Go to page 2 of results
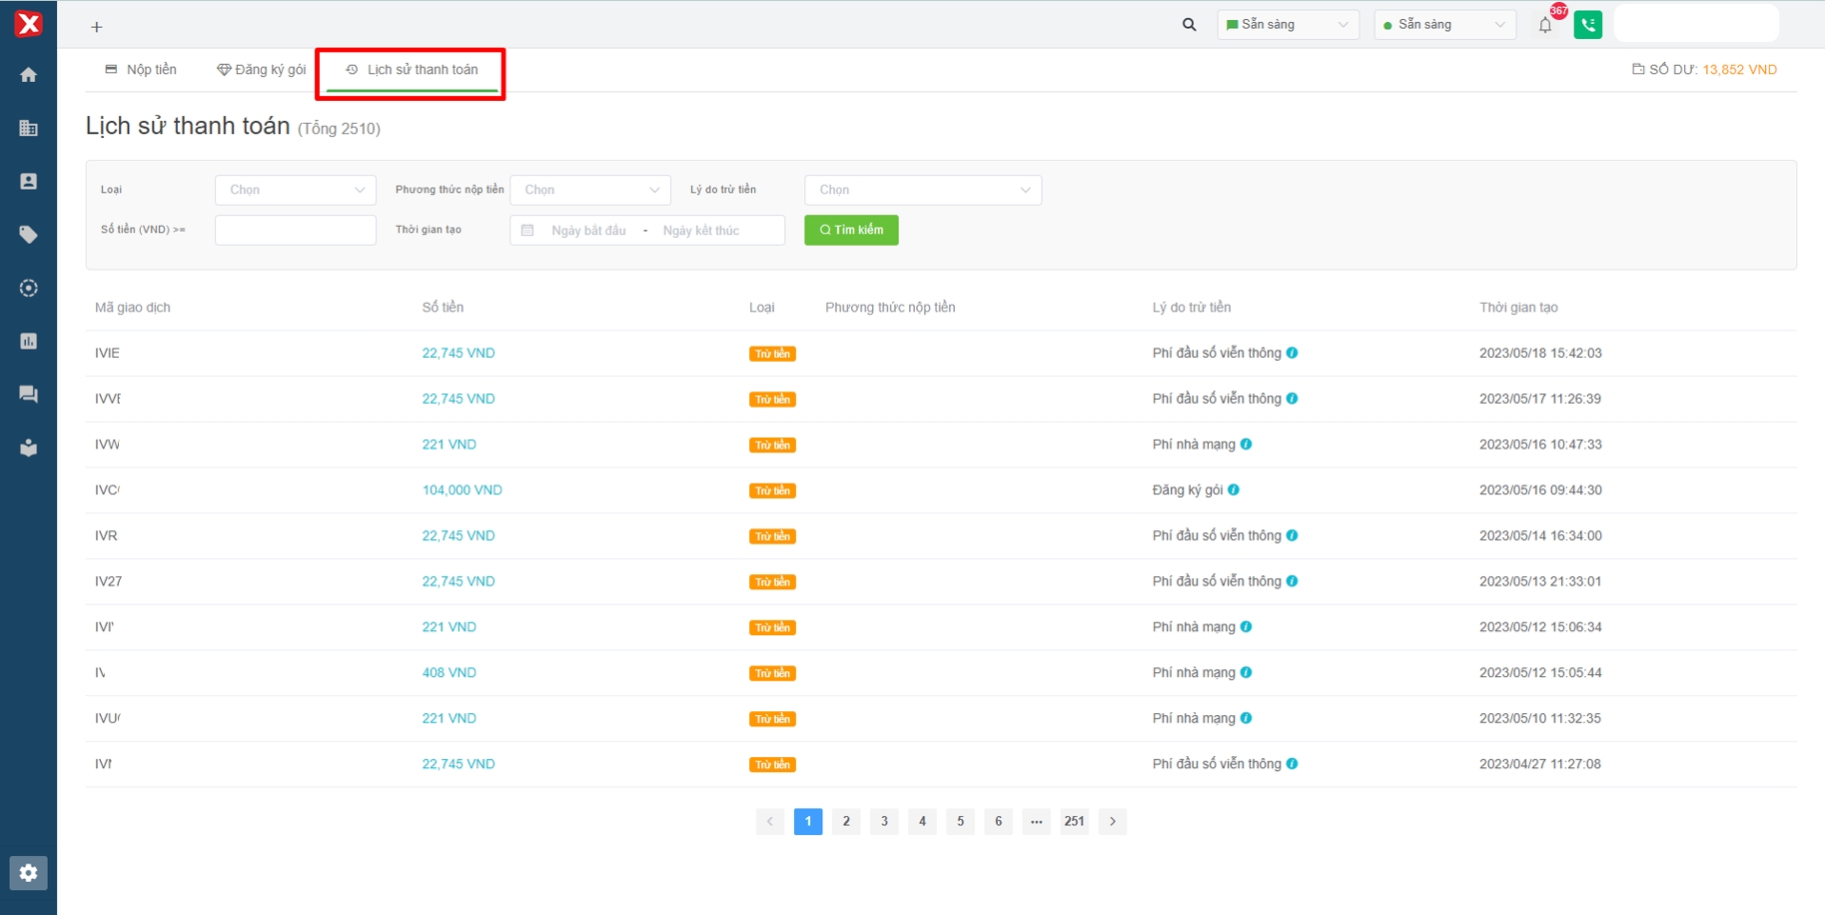Viewport: 1829px width, 915px height. 846,821
